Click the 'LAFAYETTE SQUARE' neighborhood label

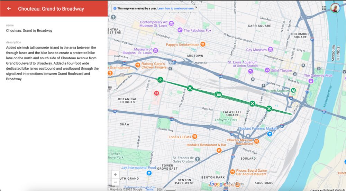[232, 113]
